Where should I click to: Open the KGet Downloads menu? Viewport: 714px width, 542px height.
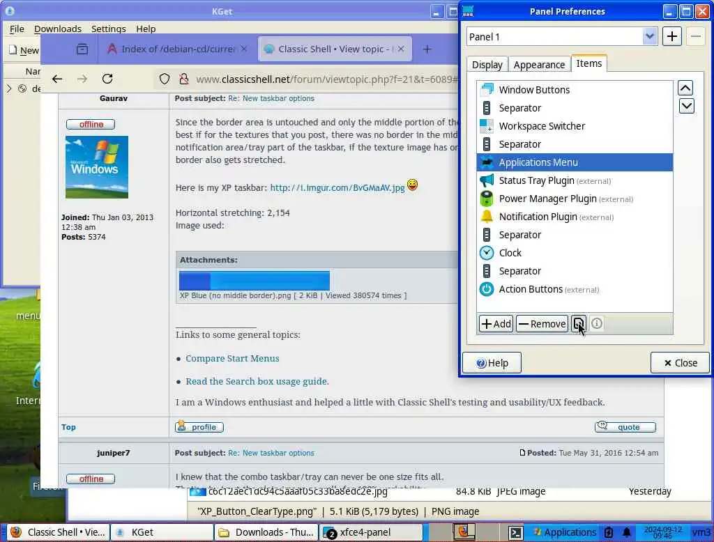58,29
